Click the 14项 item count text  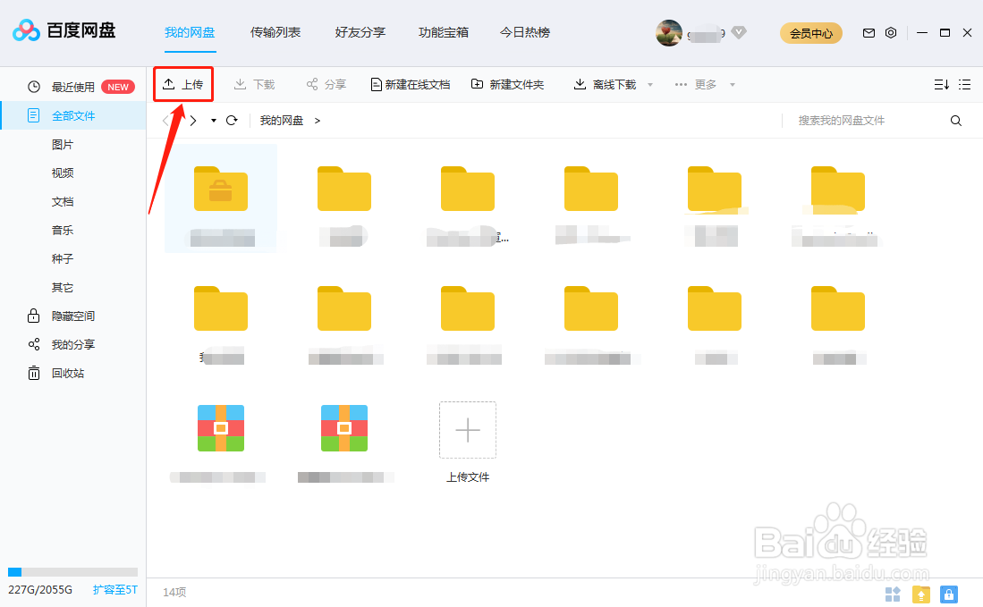click(x=174, y=592)
